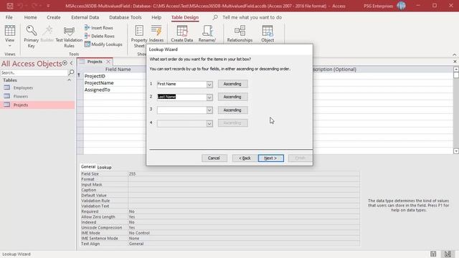Open Indexes window

point(156,34)
